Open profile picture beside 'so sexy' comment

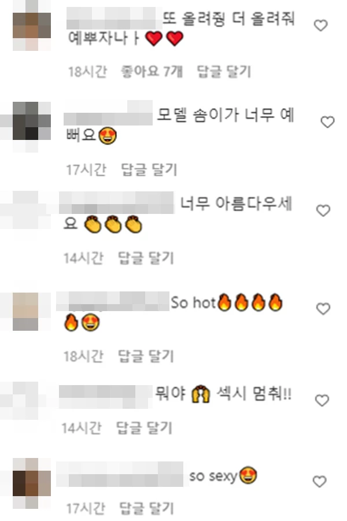(32, 483)
